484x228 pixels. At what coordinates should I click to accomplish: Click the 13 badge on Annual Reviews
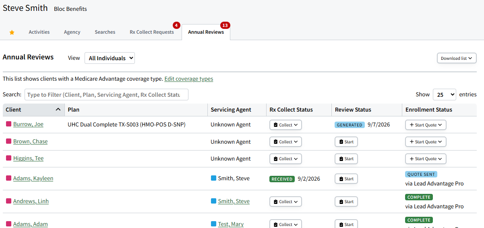pos(225,25)
